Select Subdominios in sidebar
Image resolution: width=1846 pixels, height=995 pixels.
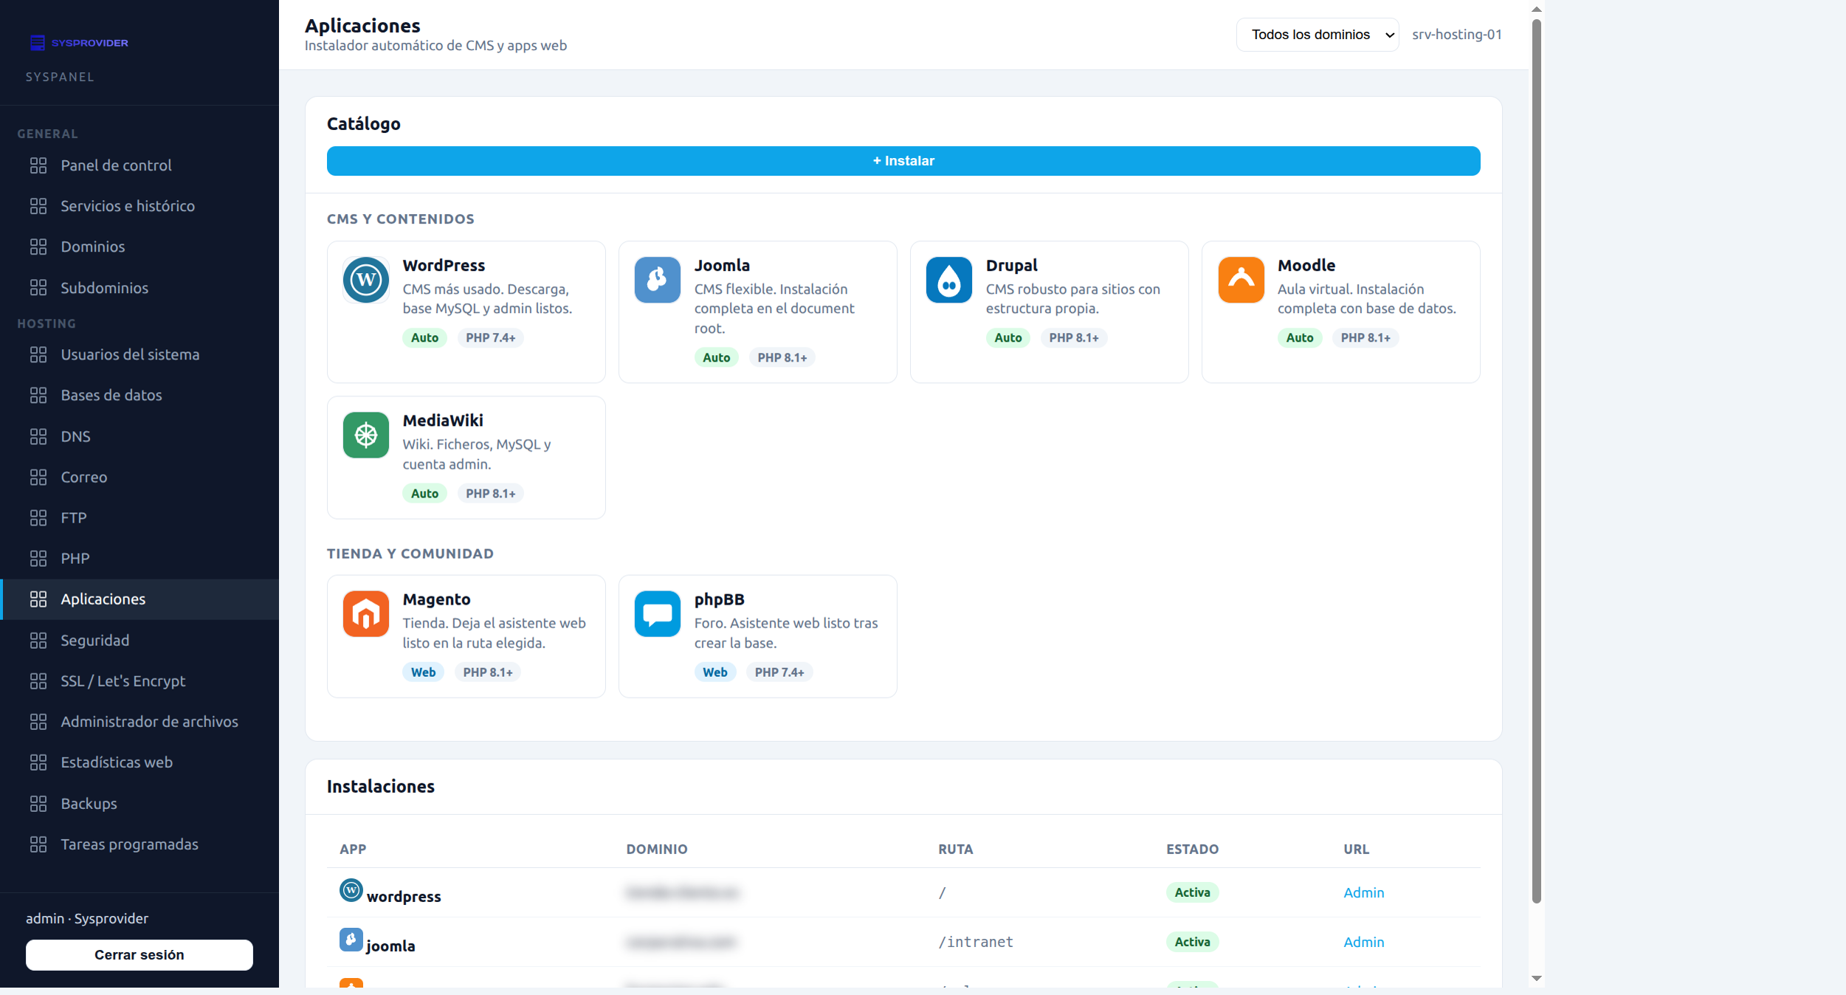coord(140,288)
